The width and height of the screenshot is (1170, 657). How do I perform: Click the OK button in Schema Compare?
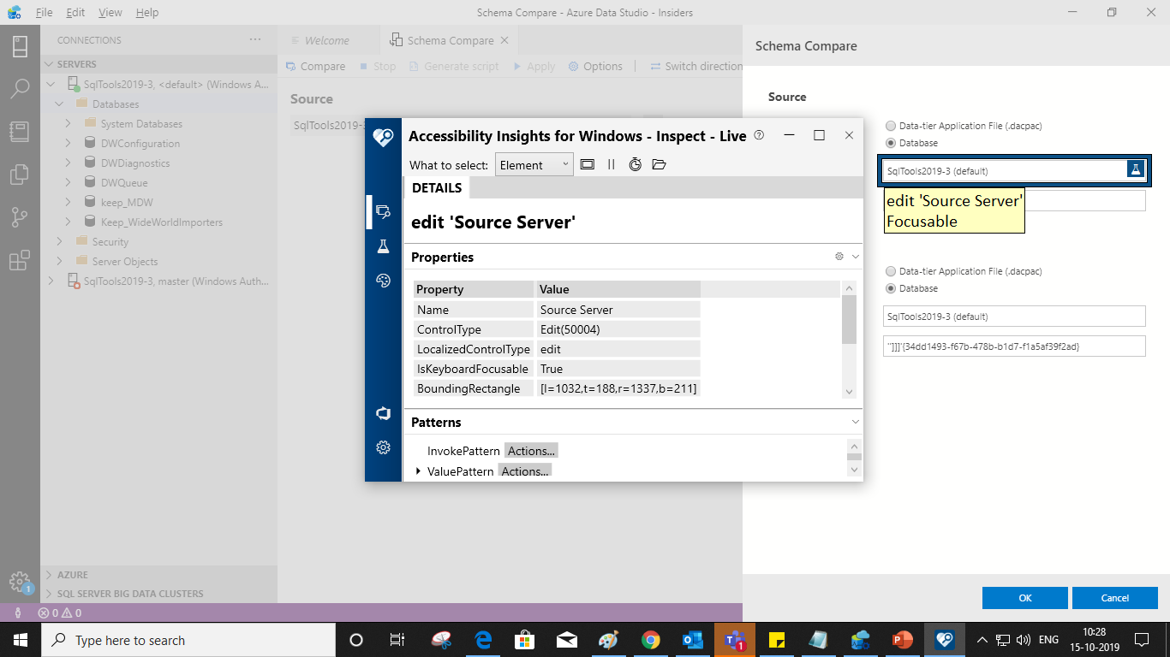coord(1024,597)
